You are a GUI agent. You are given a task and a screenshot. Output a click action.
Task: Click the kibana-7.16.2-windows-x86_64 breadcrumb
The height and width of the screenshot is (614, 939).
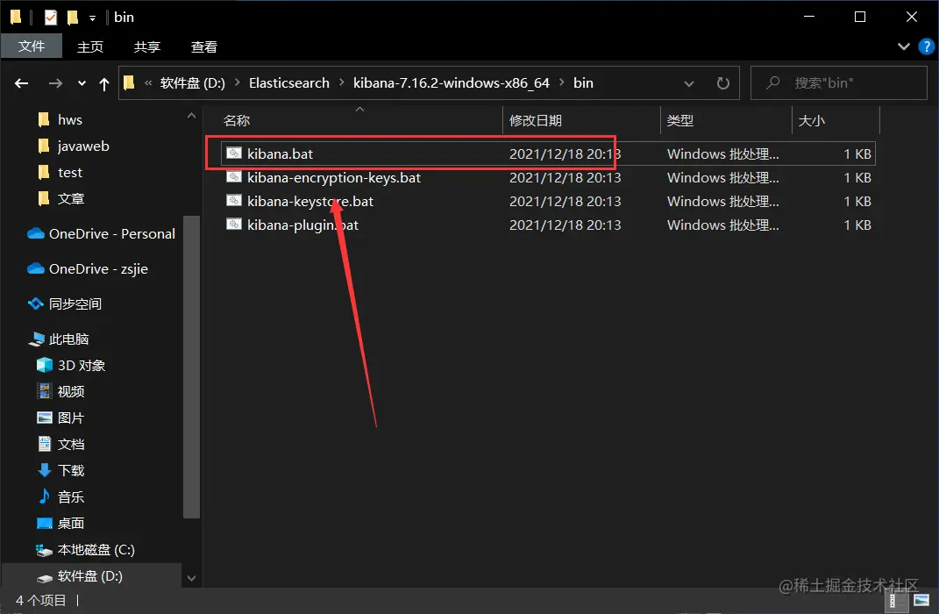[451, 82]
